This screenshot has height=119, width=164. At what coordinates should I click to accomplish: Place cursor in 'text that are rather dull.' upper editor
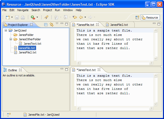[x=103, y=48]
